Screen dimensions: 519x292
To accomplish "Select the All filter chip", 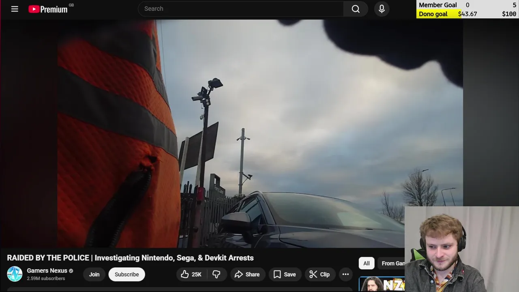I will click(367, 263).
